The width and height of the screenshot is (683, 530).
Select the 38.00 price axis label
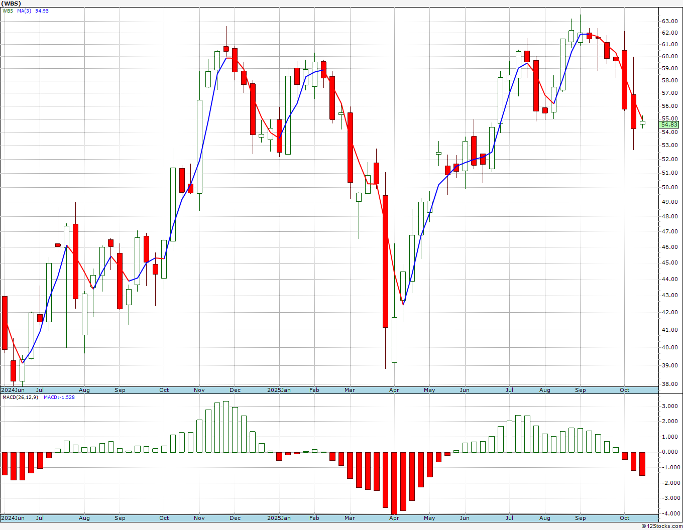click(x=669, y=384)
